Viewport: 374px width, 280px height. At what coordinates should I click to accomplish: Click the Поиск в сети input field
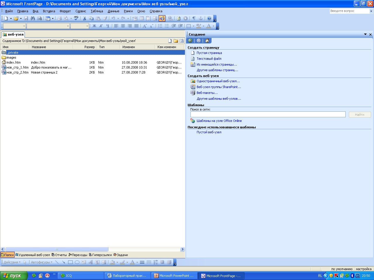point(268,114)
